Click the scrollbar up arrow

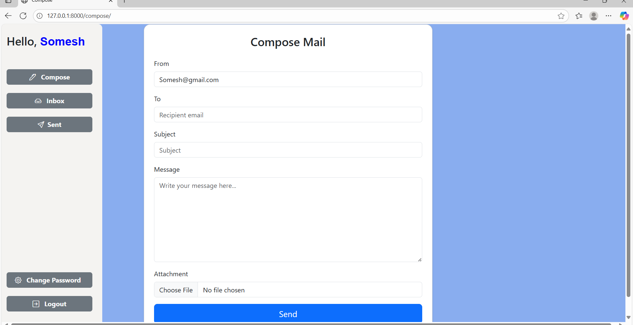(628, 29)
